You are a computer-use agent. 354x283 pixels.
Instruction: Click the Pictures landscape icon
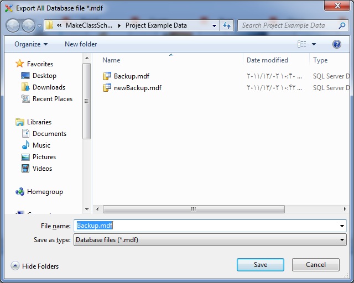tap(25, 157)
